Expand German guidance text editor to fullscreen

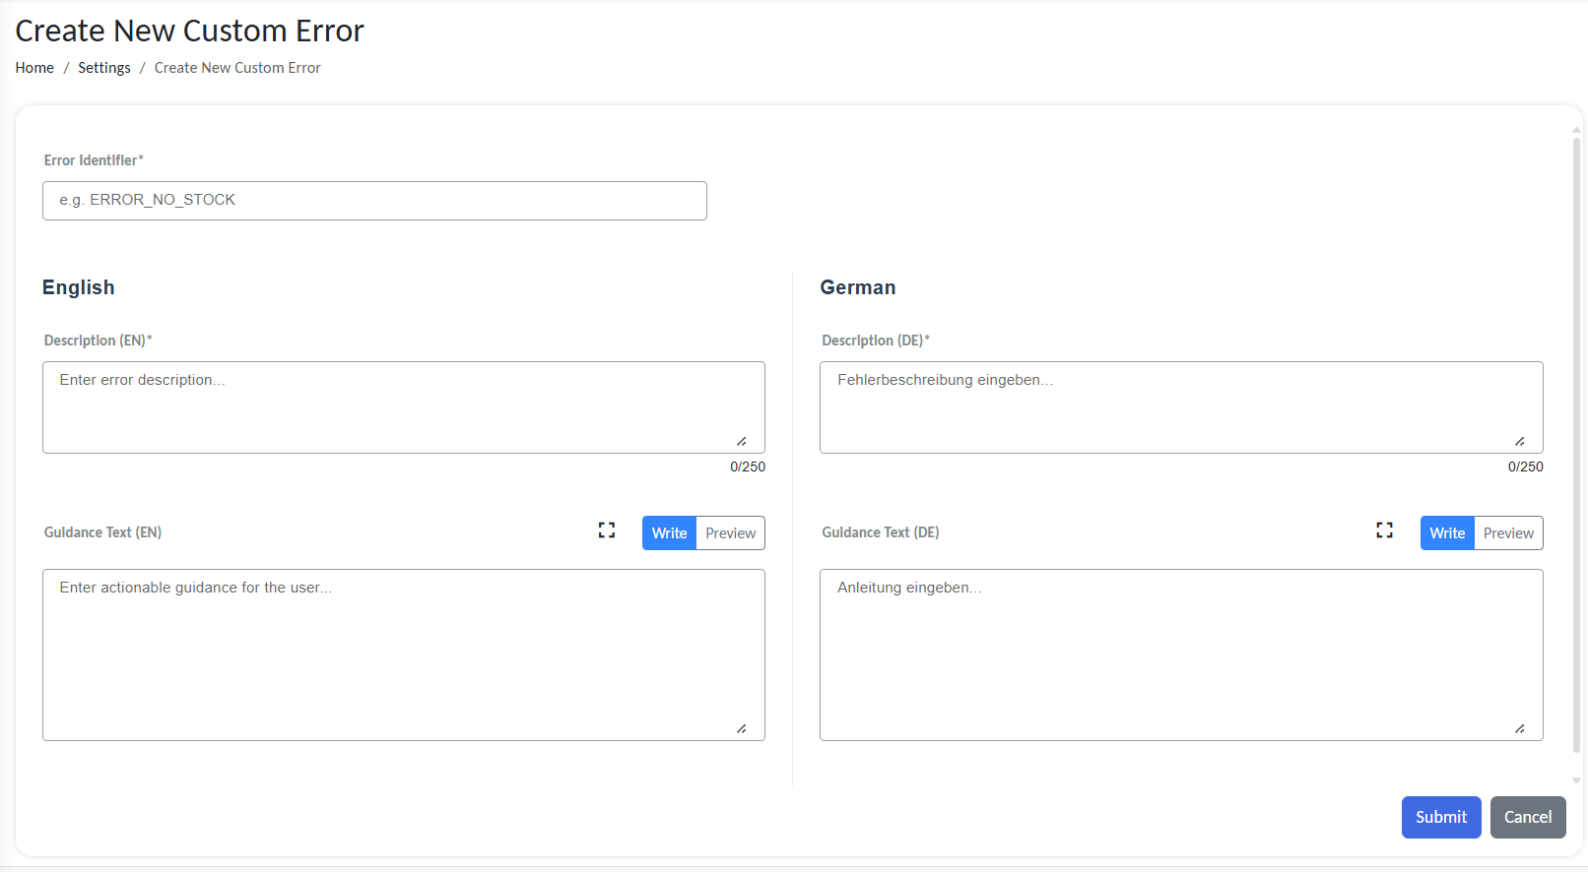pos(1384,530)
